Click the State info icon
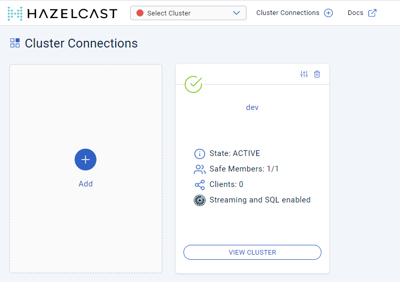The width and height of the screenshot is (400, 282). pyautogui.click(x=199, y=154)
